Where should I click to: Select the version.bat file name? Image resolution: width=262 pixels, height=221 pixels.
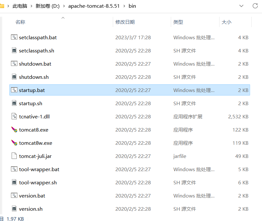point(32,196)
